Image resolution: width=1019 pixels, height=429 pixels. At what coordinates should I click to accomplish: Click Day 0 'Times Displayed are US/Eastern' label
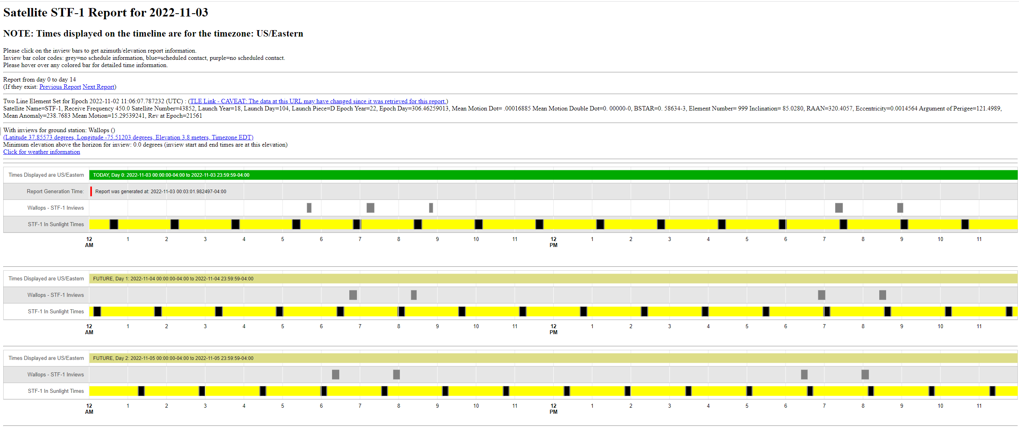tap(46, 175)
